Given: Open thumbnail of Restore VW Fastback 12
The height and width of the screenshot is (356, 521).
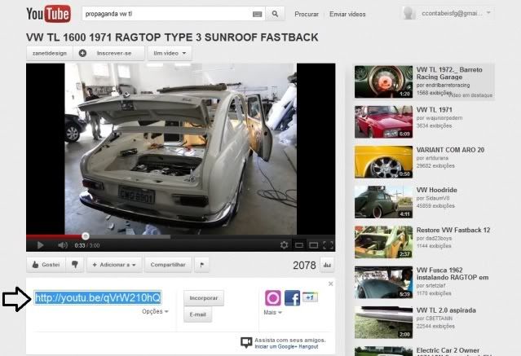Looking at the screenshot, I should 383,242.
